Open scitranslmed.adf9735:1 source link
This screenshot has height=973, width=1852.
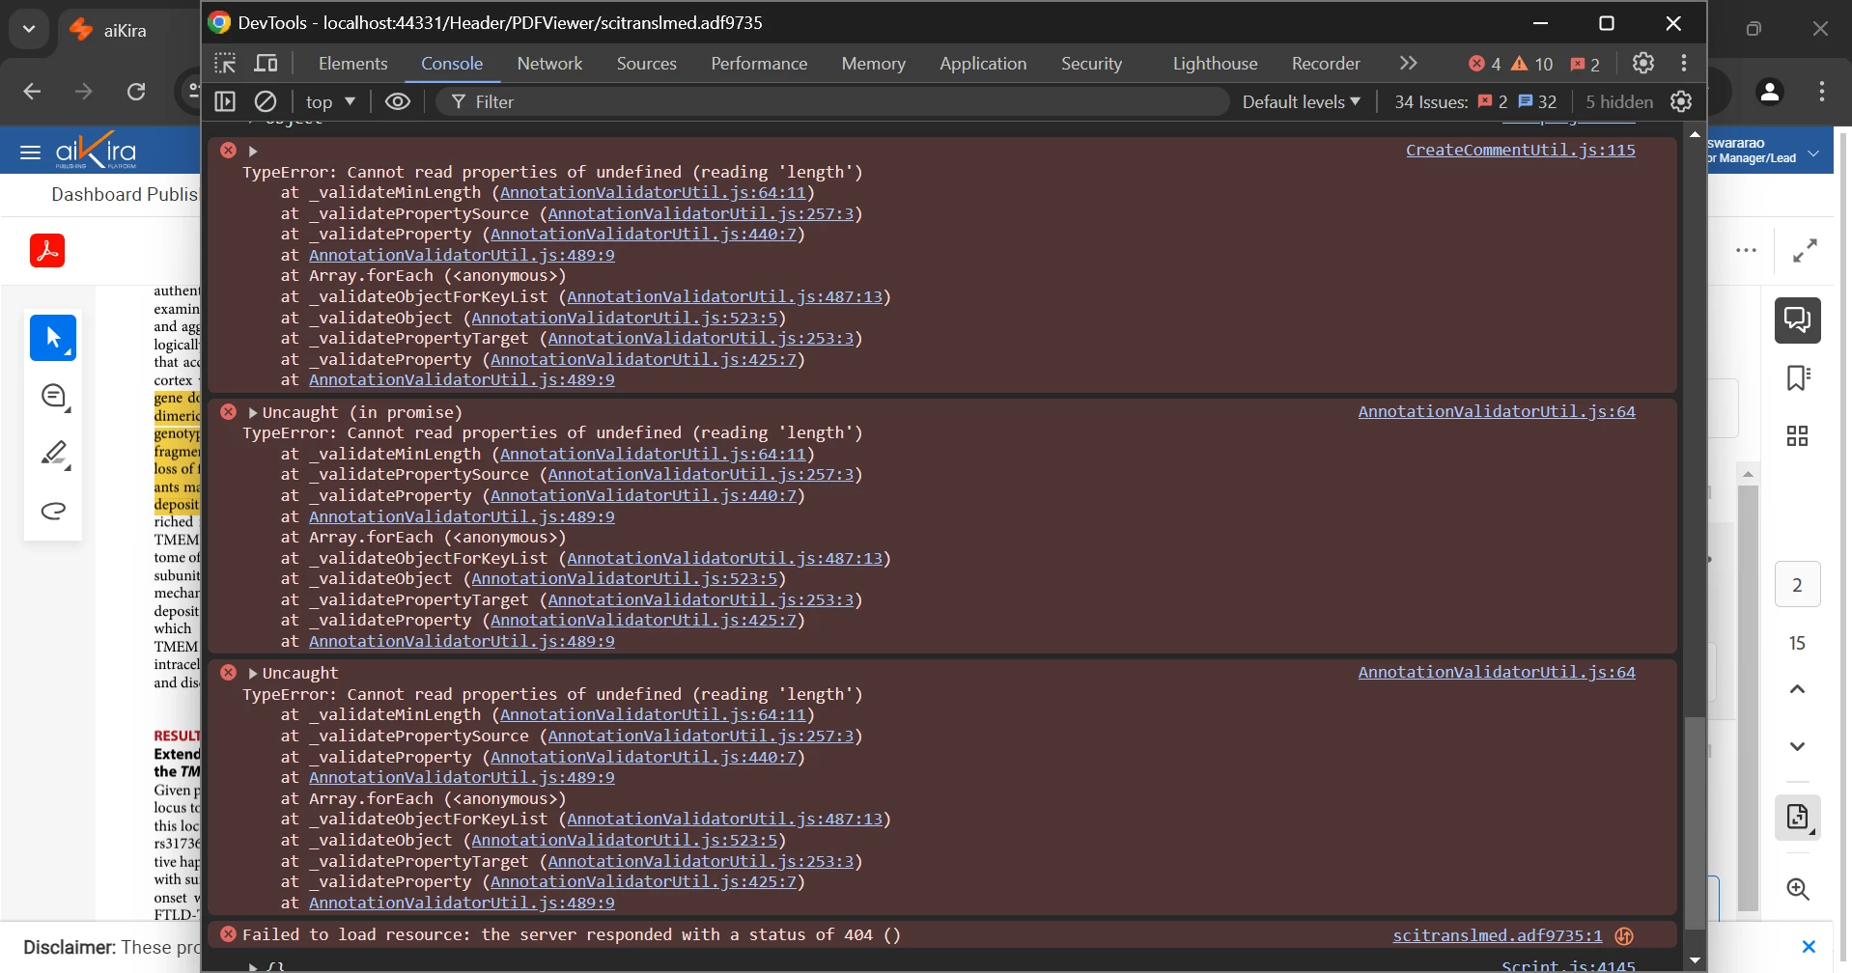point(1497,935)
